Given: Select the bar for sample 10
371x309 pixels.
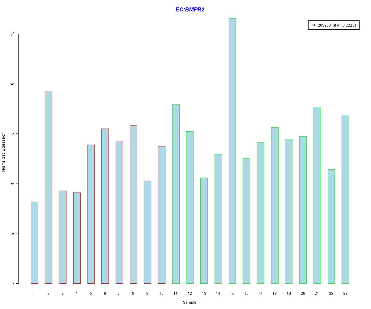Looking at the screenshot, I should tap(162, 215).
